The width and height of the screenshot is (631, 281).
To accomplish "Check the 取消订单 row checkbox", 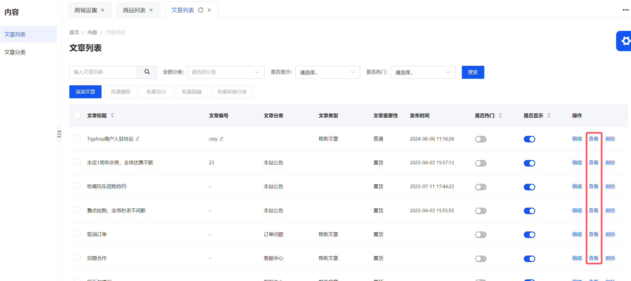I will [x=77, y=234].
